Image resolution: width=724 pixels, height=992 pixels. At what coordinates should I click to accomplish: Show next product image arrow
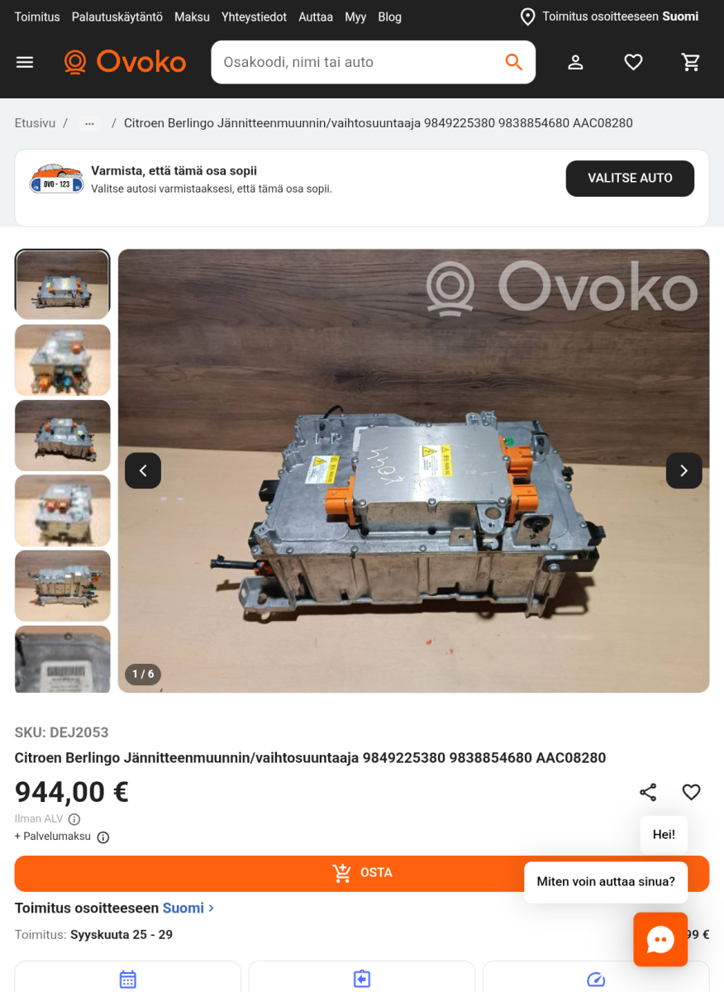click(684, 470)
